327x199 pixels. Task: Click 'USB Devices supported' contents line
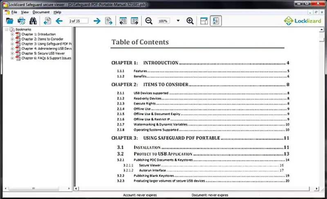(x=203, y=93)
